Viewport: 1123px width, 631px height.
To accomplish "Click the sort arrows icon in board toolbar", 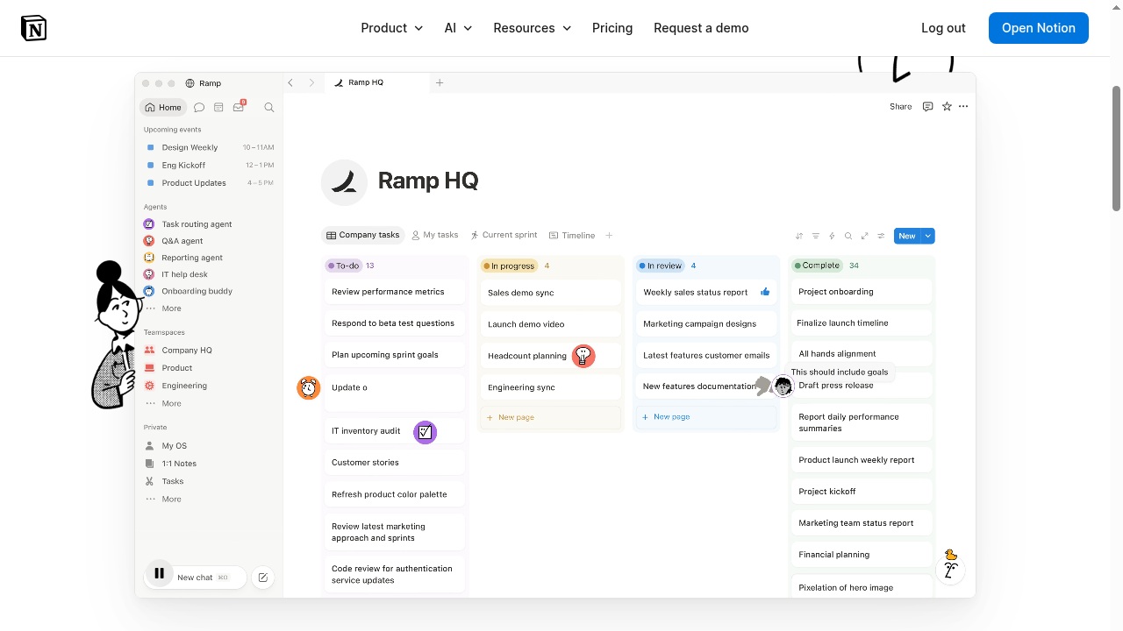I will pos(799,236).
